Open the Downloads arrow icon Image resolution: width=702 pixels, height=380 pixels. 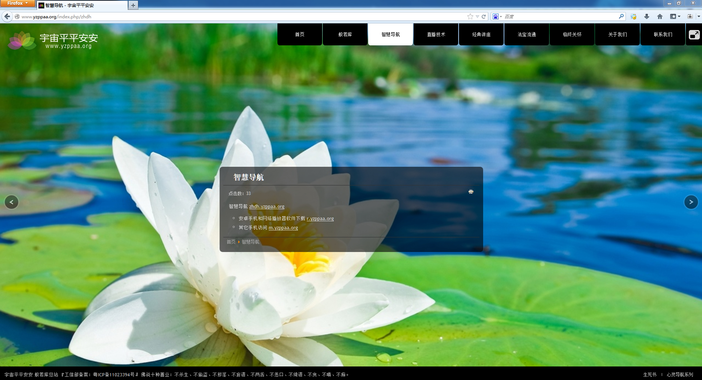[x=647, y=16]
